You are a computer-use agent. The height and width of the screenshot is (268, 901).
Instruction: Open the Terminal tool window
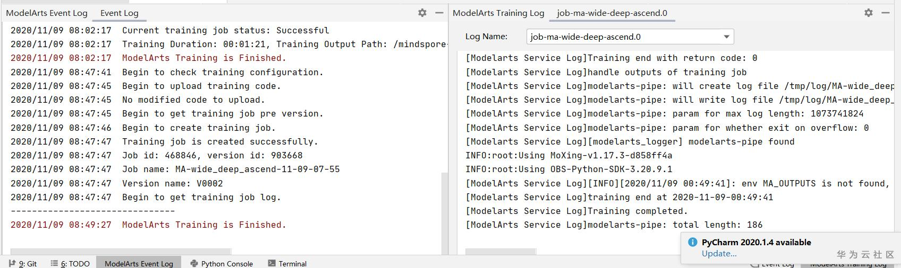coord(287,263)
